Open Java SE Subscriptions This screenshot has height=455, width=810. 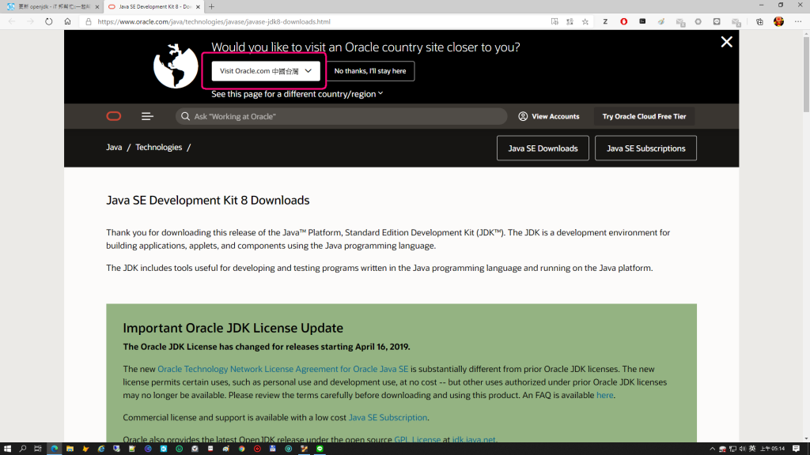(x=645, y=148)
